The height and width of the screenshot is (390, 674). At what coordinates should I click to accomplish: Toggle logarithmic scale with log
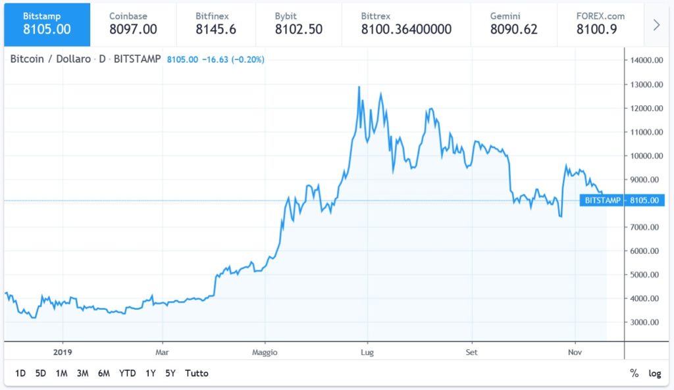click(655, 373)
